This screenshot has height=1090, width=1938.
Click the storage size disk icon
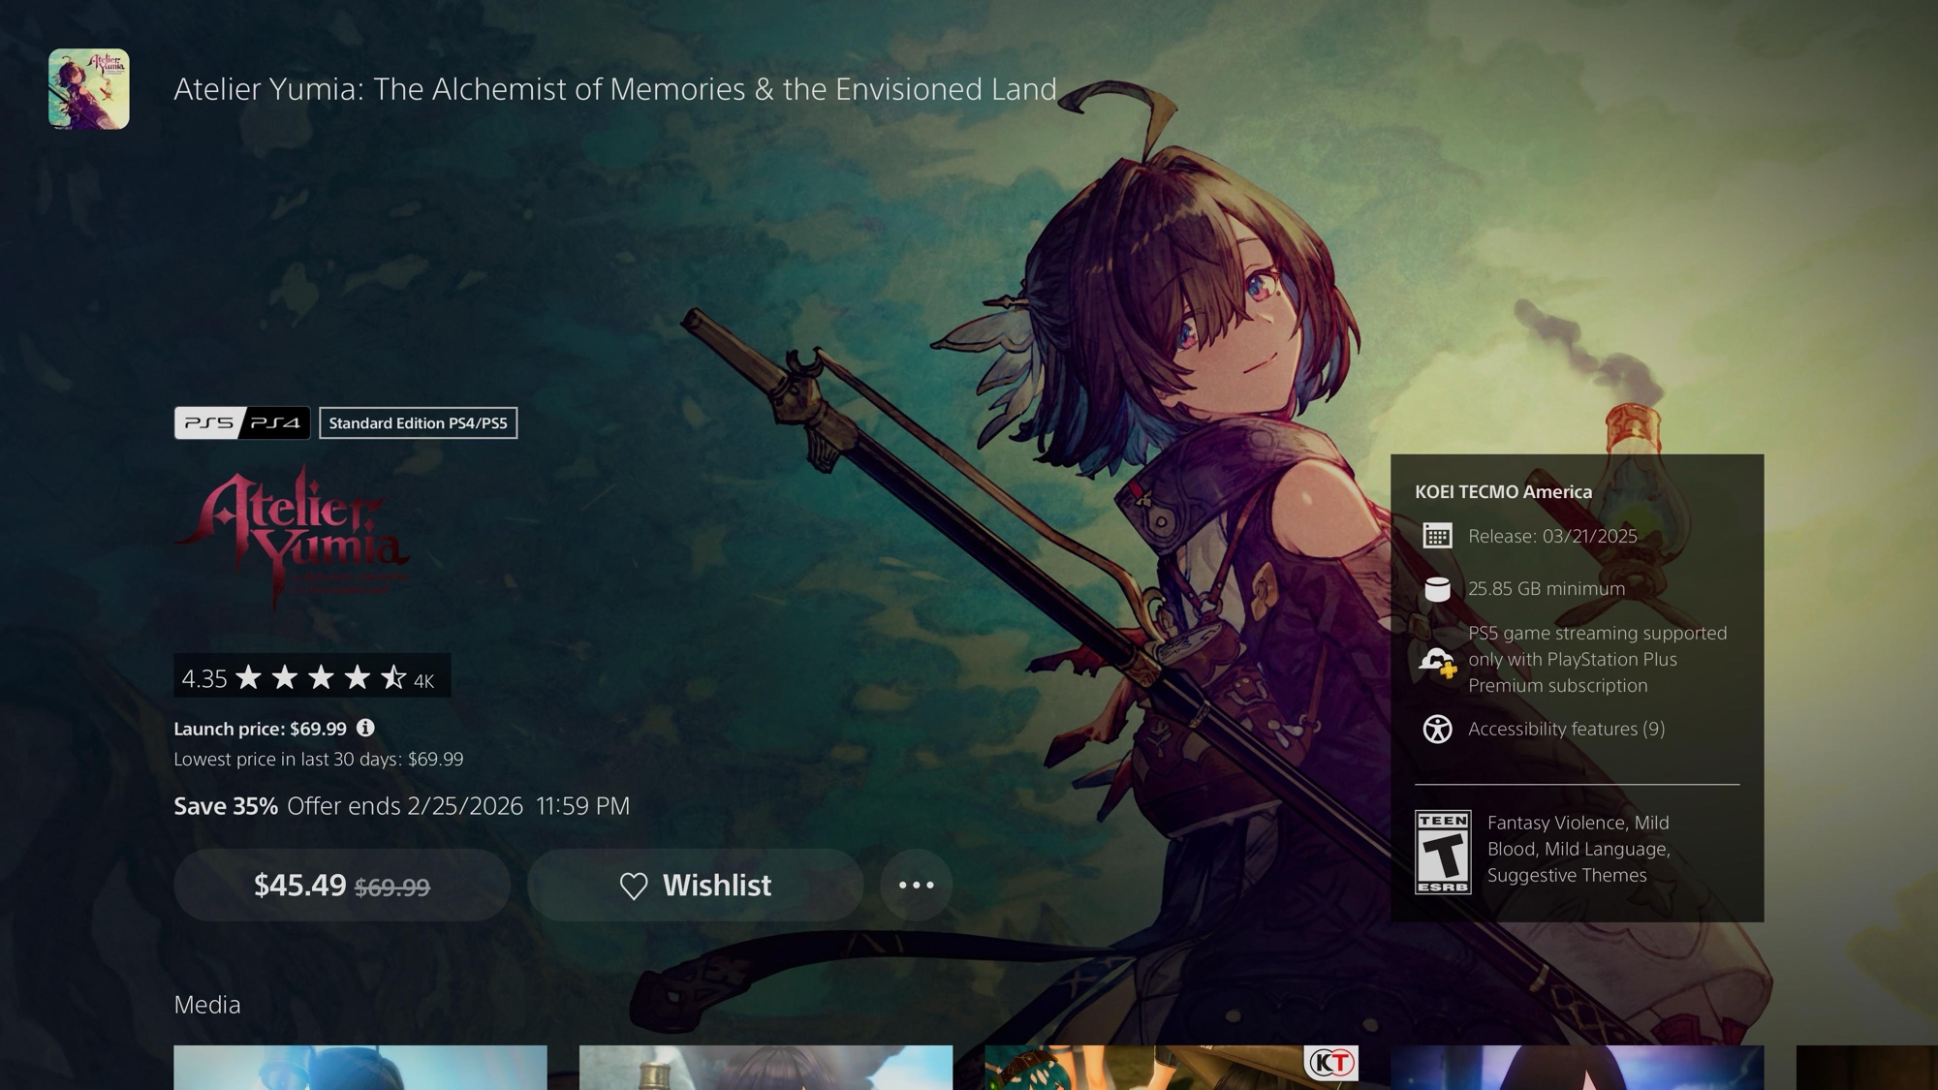pos(1437,589)
